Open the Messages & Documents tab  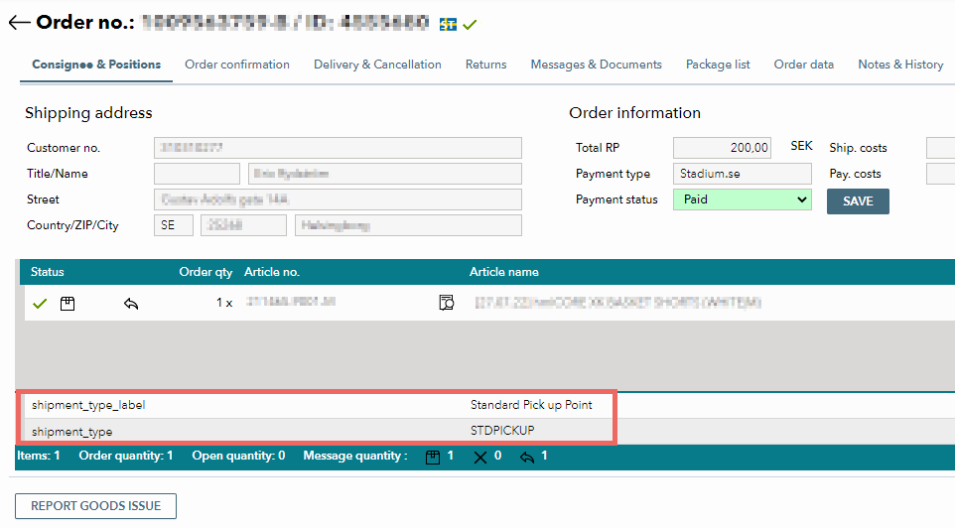pyautogui.click(x=597, y=65)
